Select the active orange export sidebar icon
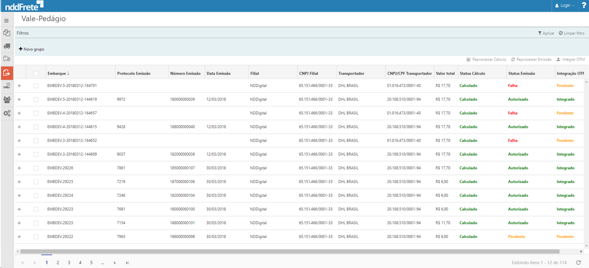 [x=7, y=73]
